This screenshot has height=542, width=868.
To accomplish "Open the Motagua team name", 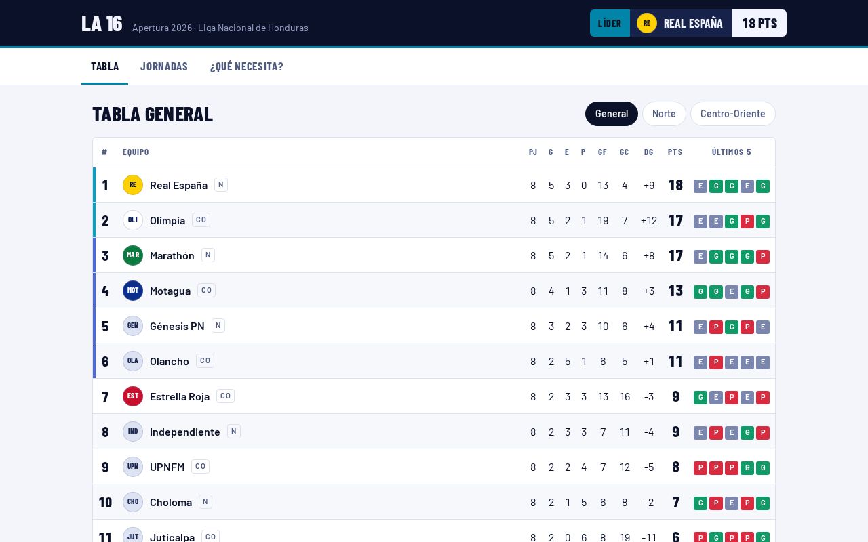I will 170,291.
